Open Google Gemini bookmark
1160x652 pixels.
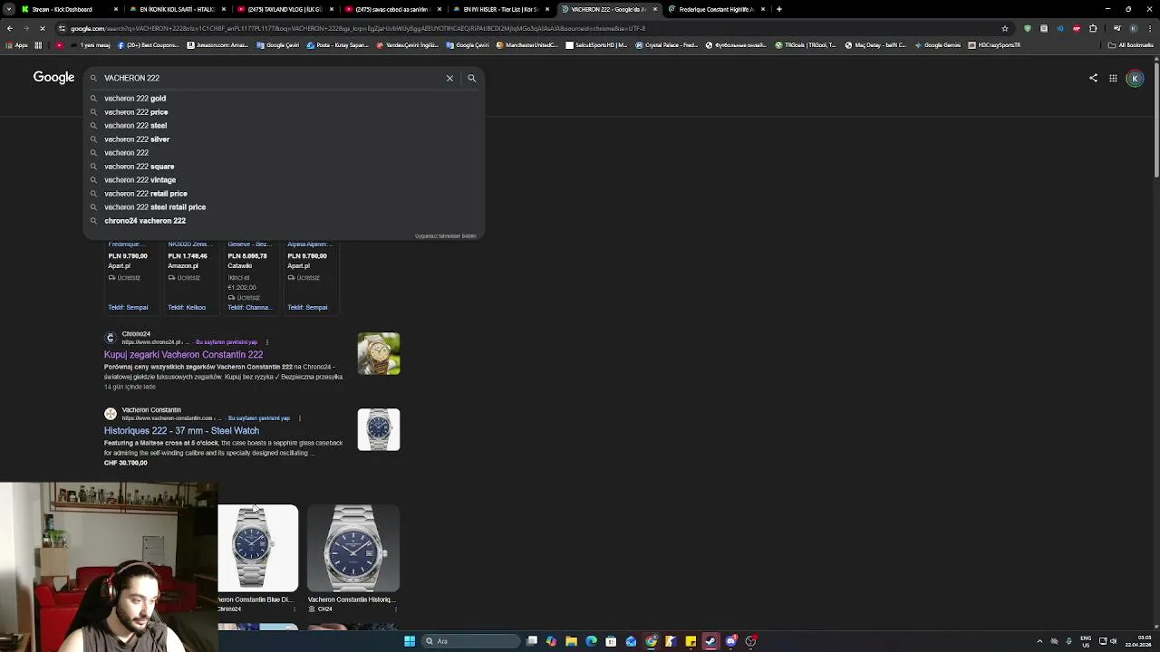938,45
